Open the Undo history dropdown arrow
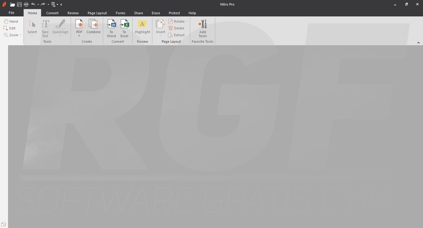The width and height of the screenshot is (423, 228). 38,5
